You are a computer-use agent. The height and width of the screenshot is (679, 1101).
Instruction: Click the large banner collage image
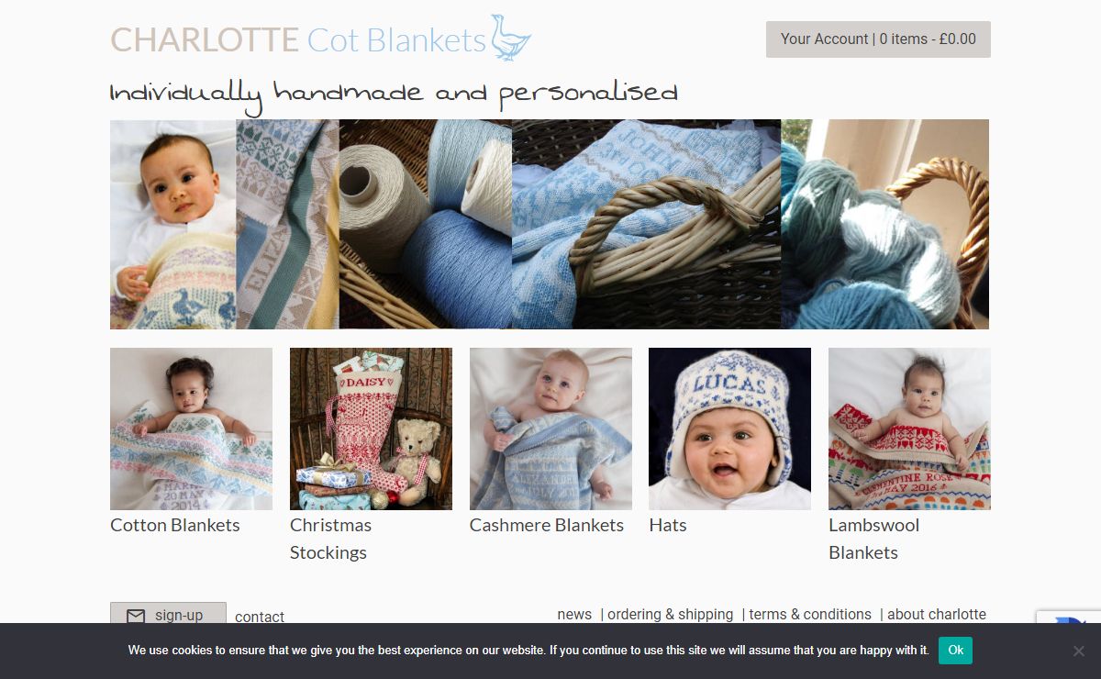pyautogui.click(x=550, y=224)
